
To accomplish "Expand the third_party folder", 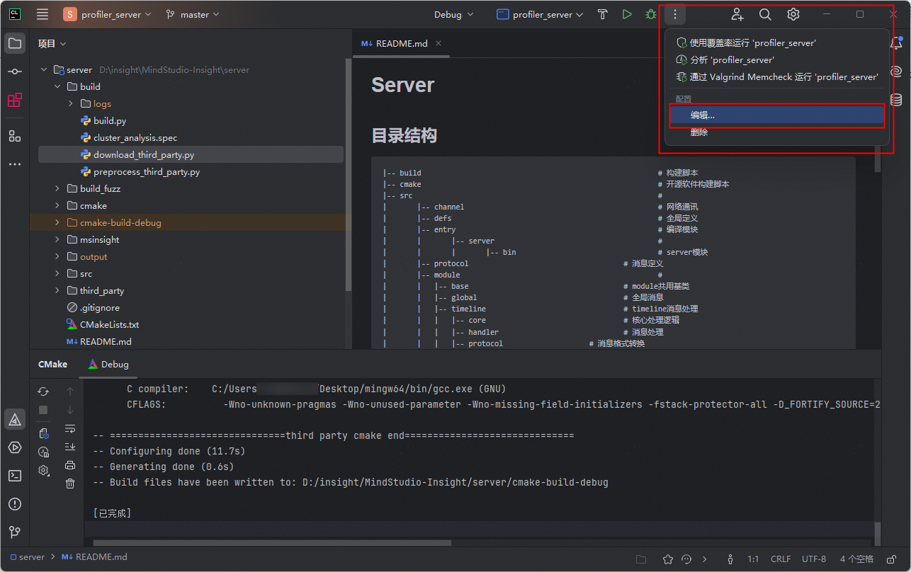I will (57, 291).
